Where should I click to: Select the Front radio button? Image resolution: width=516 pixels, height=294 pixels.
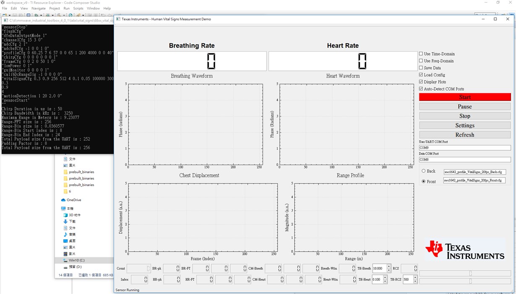point(423,181)
